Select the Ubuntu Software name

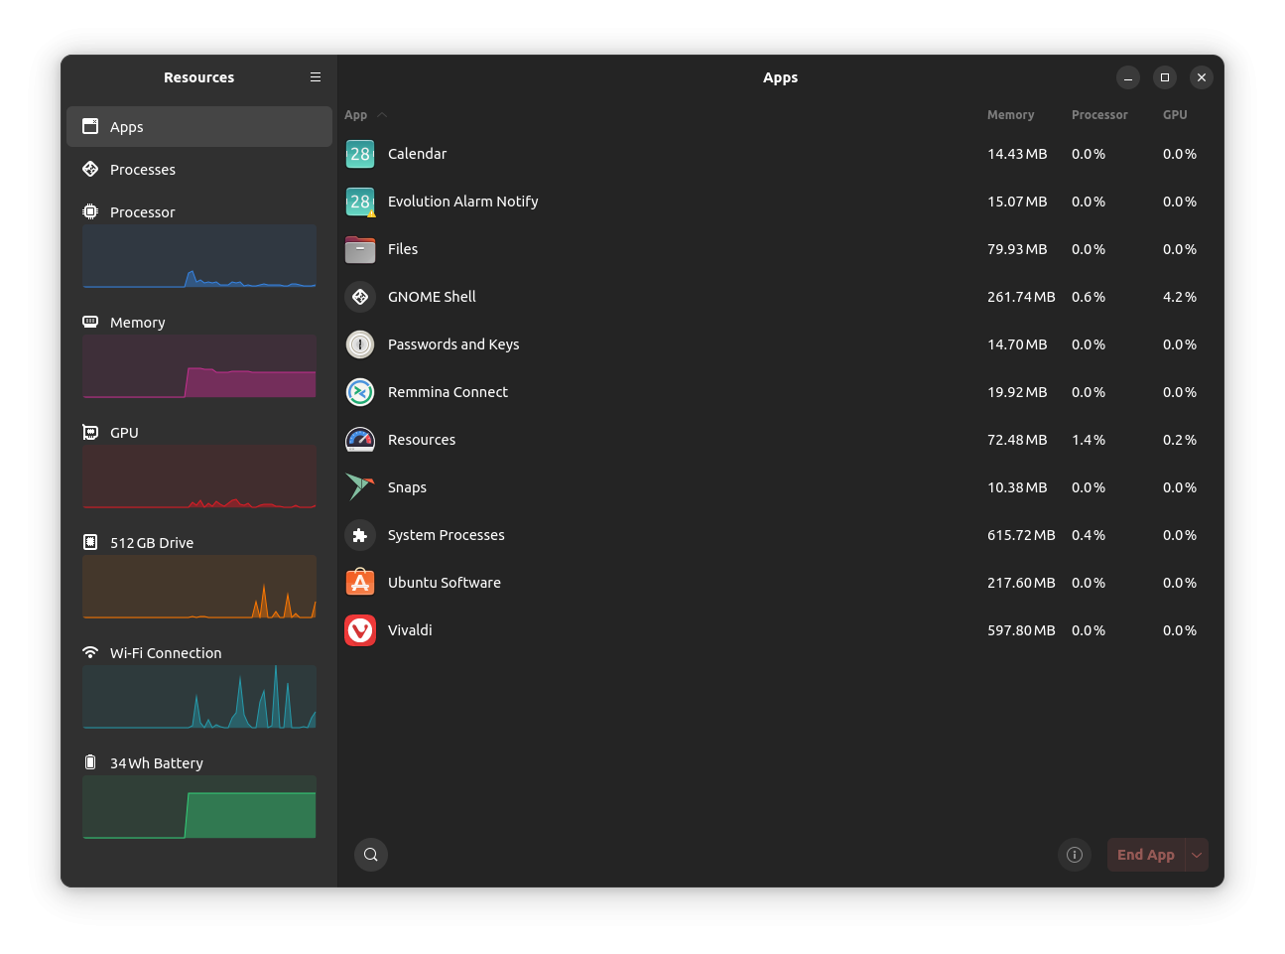[x=444, y=583]
